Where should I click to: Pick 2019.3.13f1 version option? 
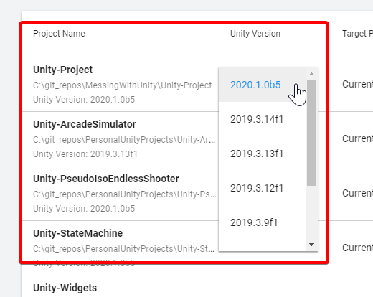click(x=262, y=154)
